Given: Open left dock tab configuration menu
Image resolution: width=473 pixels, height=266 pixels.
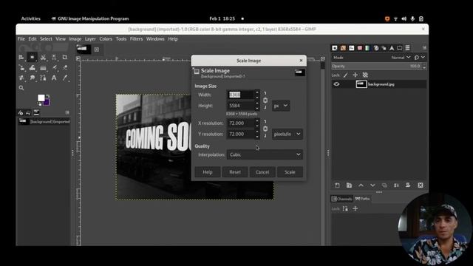Looking at the screenshot, I should tap(67, 112).
